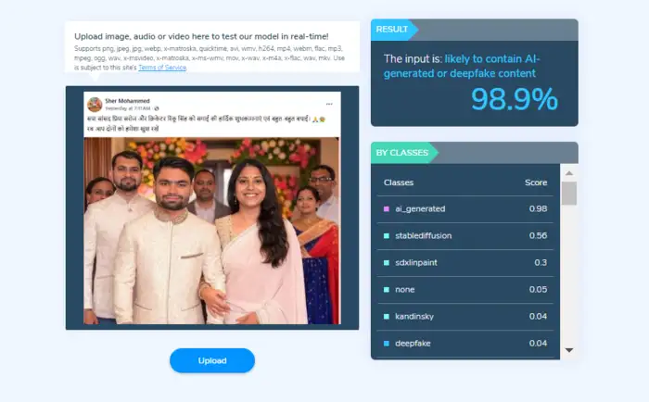Open the three-dot menu on the post
The height and width of the screenshot is (402, 649).
point(329,104)
